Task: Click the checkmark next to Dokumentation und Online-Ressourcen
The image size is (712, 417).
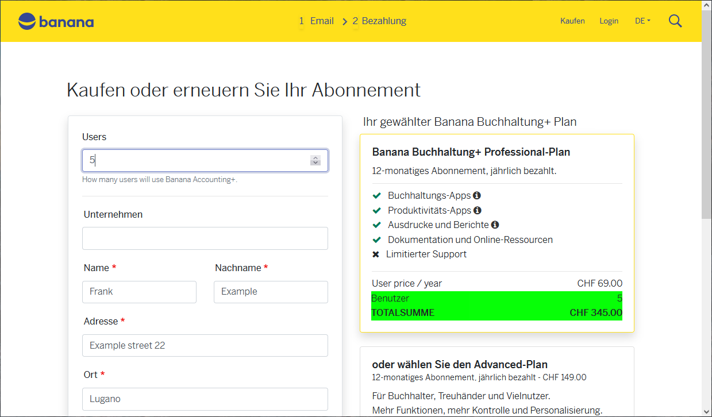Action: [x=377, y=240]
